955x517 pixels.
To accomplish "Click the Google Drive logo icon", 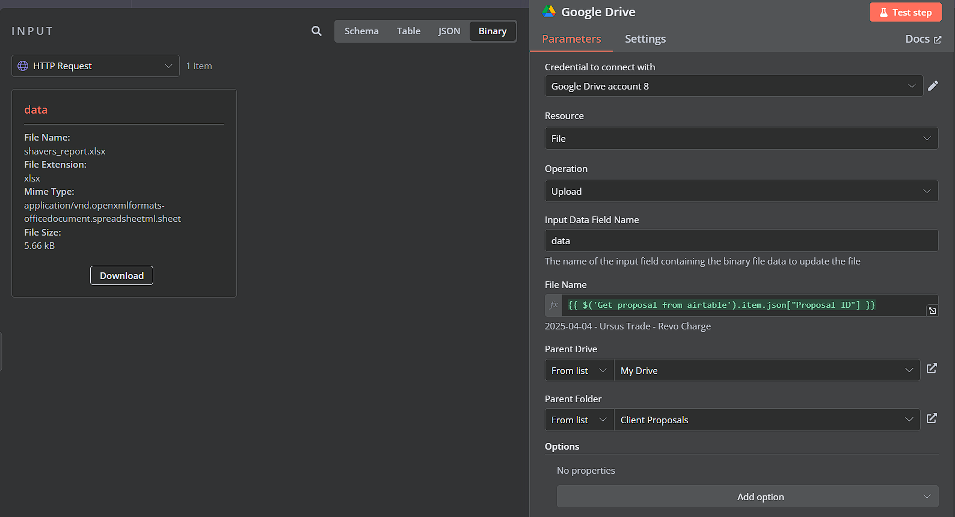I will 548,11.
